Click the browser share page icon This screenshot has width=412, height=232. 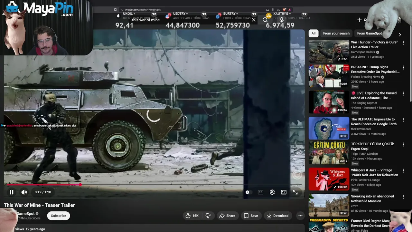(278, 10)
